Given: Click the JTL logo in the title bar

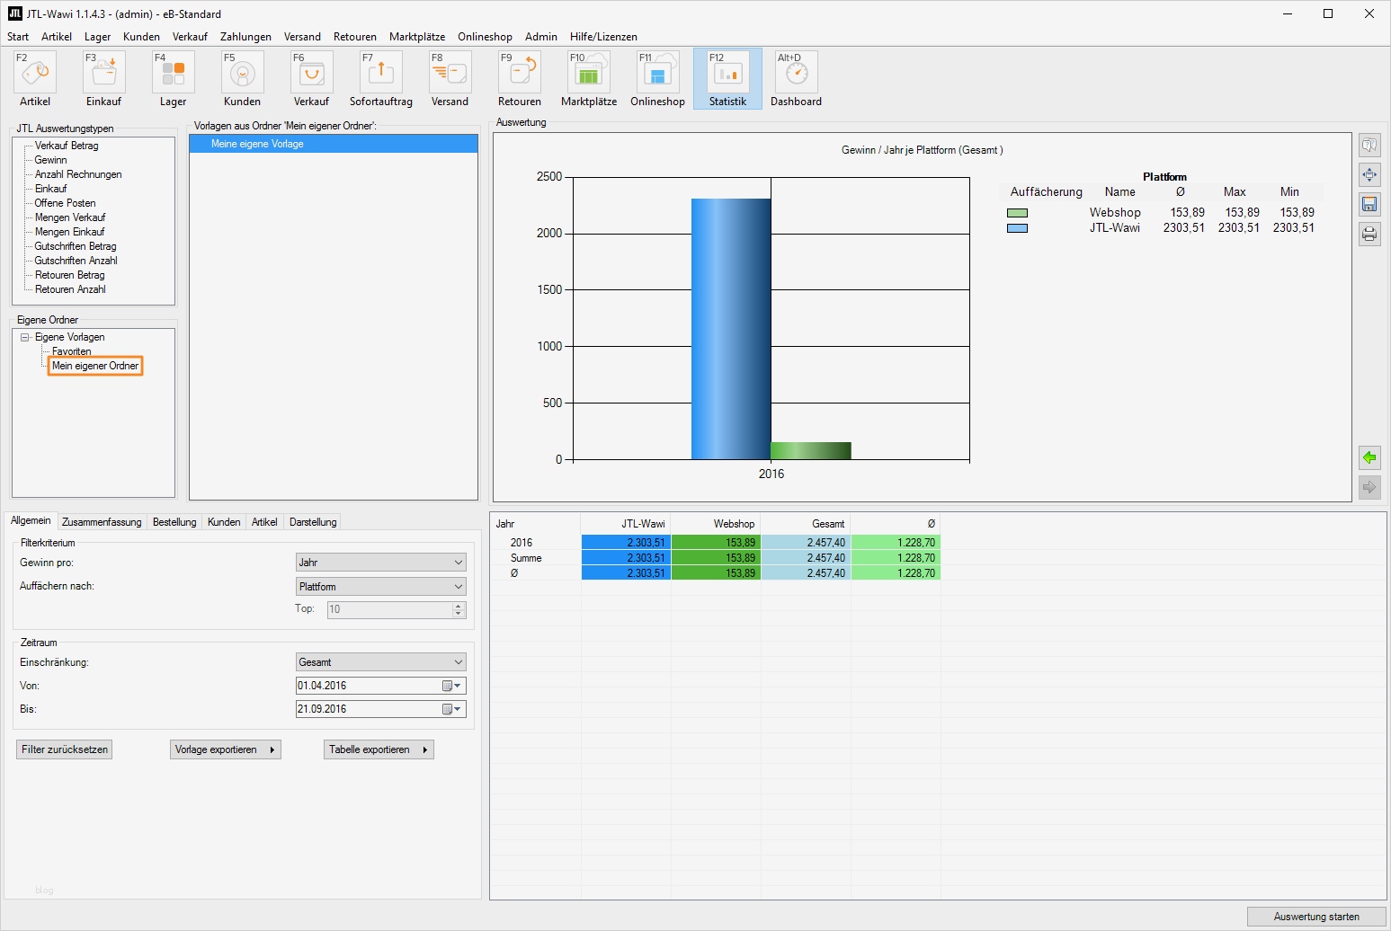Looking at the screenshot, I should [14, 13].
